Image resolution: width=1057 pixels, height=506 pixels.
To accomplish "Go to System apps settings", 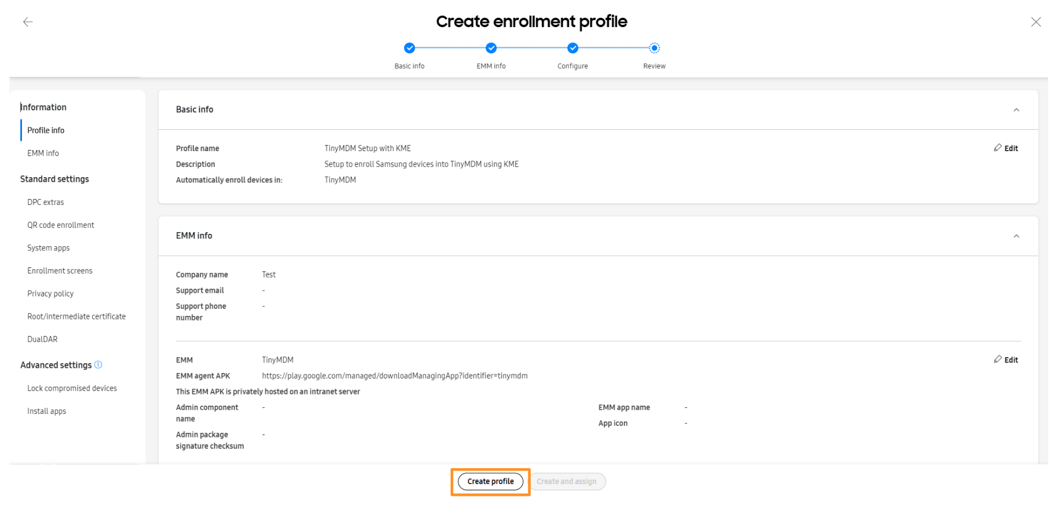I will tap(49, 248).
